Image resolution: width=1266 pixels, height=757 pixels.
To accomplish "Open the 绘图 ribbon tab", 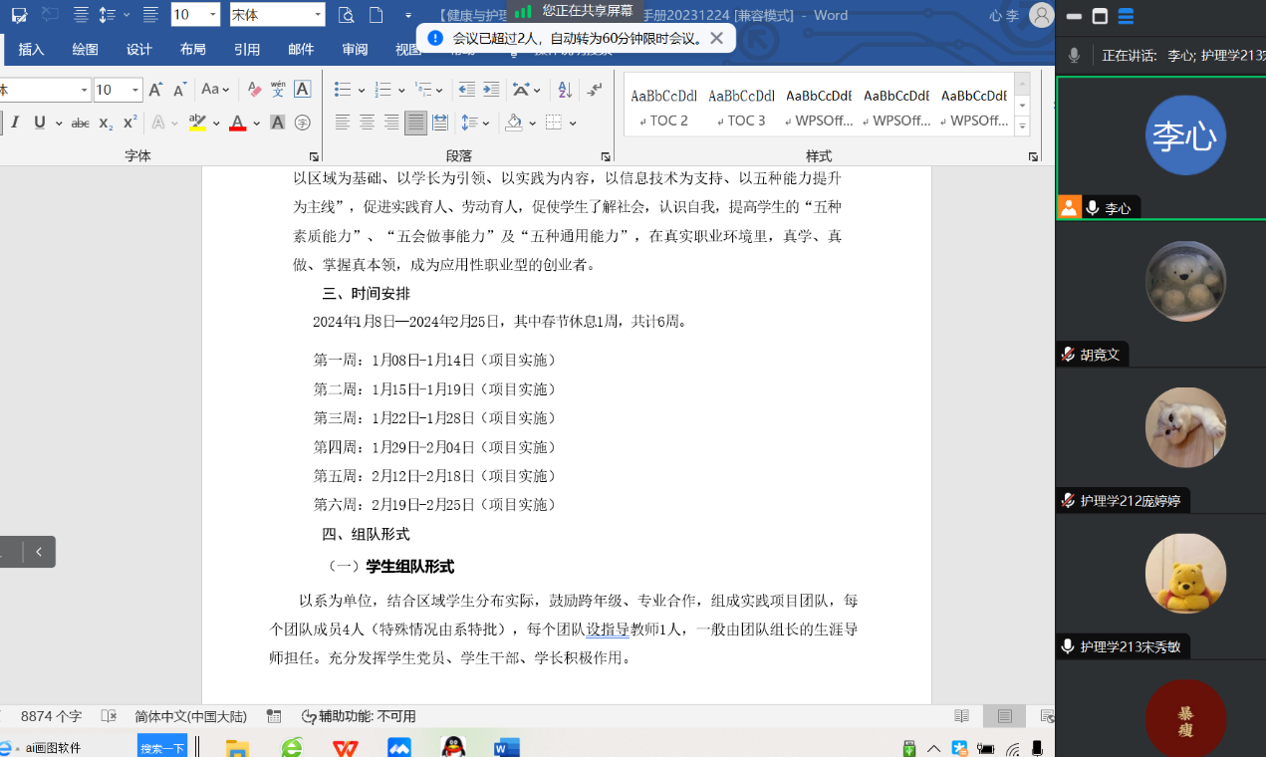I will [86, 49].
